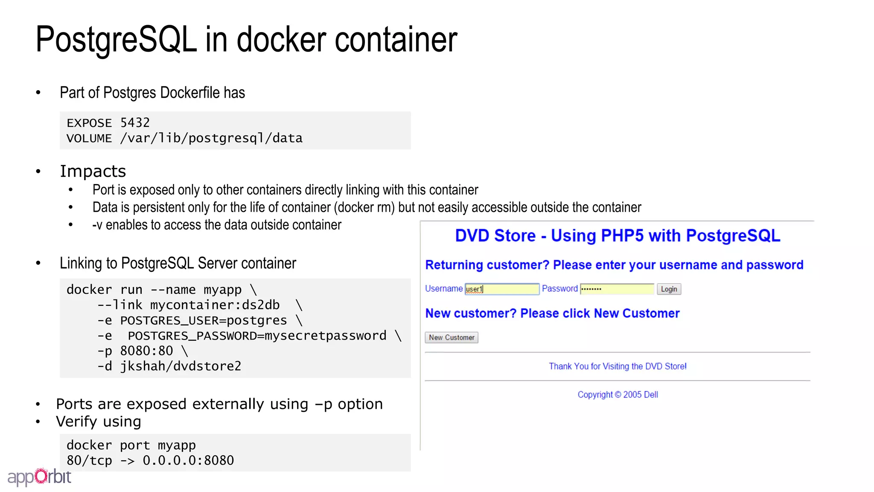The width and height of the screenshot is (874, 492).
Task: Click the docker port myapp command
Action: (x=131, y=445)
